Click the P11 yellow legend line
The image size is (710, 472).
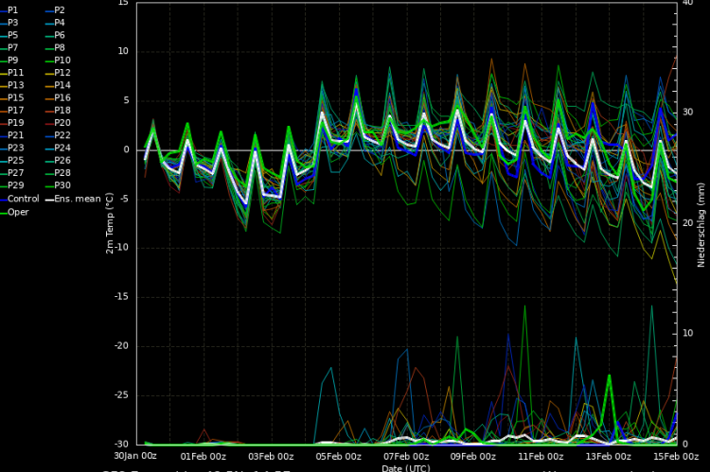4,73
